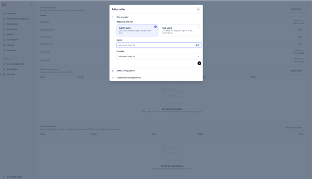The image size is (312, 179).
Task: Close the Add provider dialog
Action: [198, 9]
